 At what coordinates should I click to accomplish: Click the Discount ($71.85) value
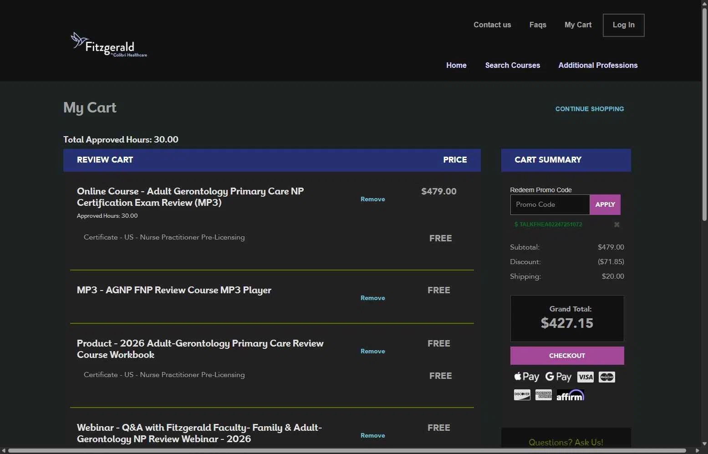(611, 262)
